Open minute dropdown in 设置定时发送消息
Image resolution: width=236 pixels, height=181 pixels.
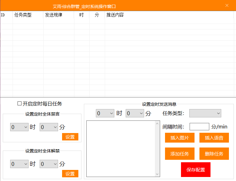coord(135,113)
